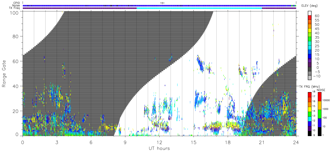Click the red 60-degree elevation color band
Screen dimensions: 333x154
pyautogui.click(x=310, y=17)
